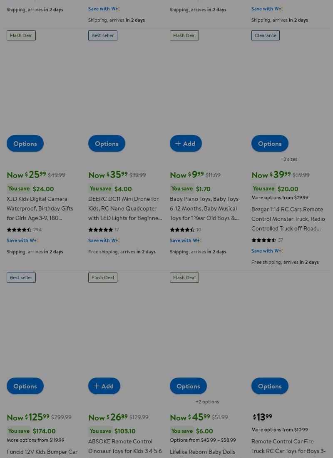Open star ratings for XJD Kids Digital Camera

[x=19, y=230]
